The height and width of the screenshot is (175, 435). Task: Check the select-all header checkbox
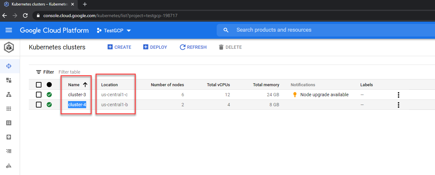[39, 85]
